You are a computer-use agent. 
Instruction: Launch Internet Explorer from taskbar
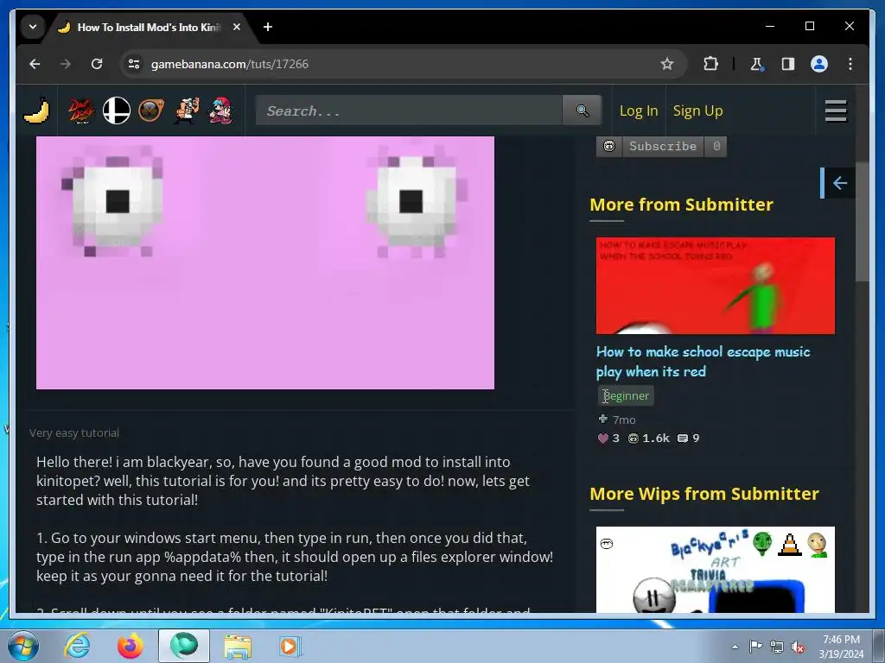tap(77, 646)
